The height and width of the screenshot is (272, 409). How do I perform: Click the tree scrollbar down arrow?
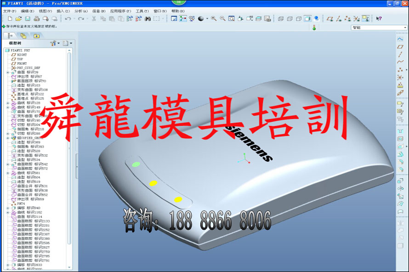[69, 267]
